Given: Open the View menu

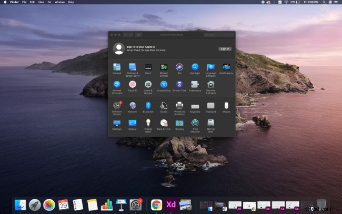Looking at the screenshot, I should (x=41, y=2).
